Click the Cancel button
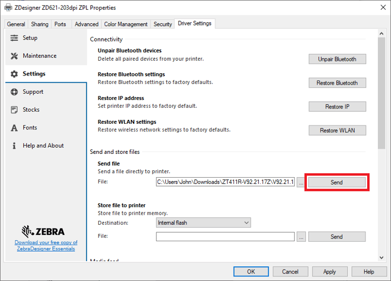 tap(290, 271)
